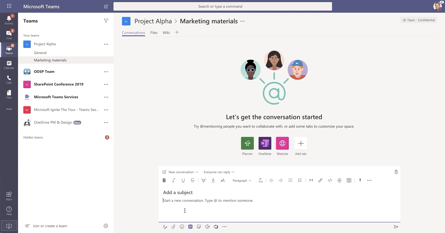Add the Planner tab
This screenshot has width=445, height=233.
coord(247,143)
